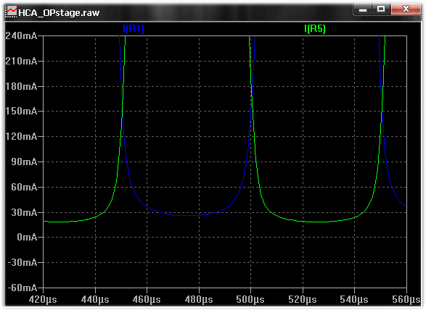Click the 30mA vertical axis label
The width and height of the screenshot is (426, 310).
(x=24, y=212)
